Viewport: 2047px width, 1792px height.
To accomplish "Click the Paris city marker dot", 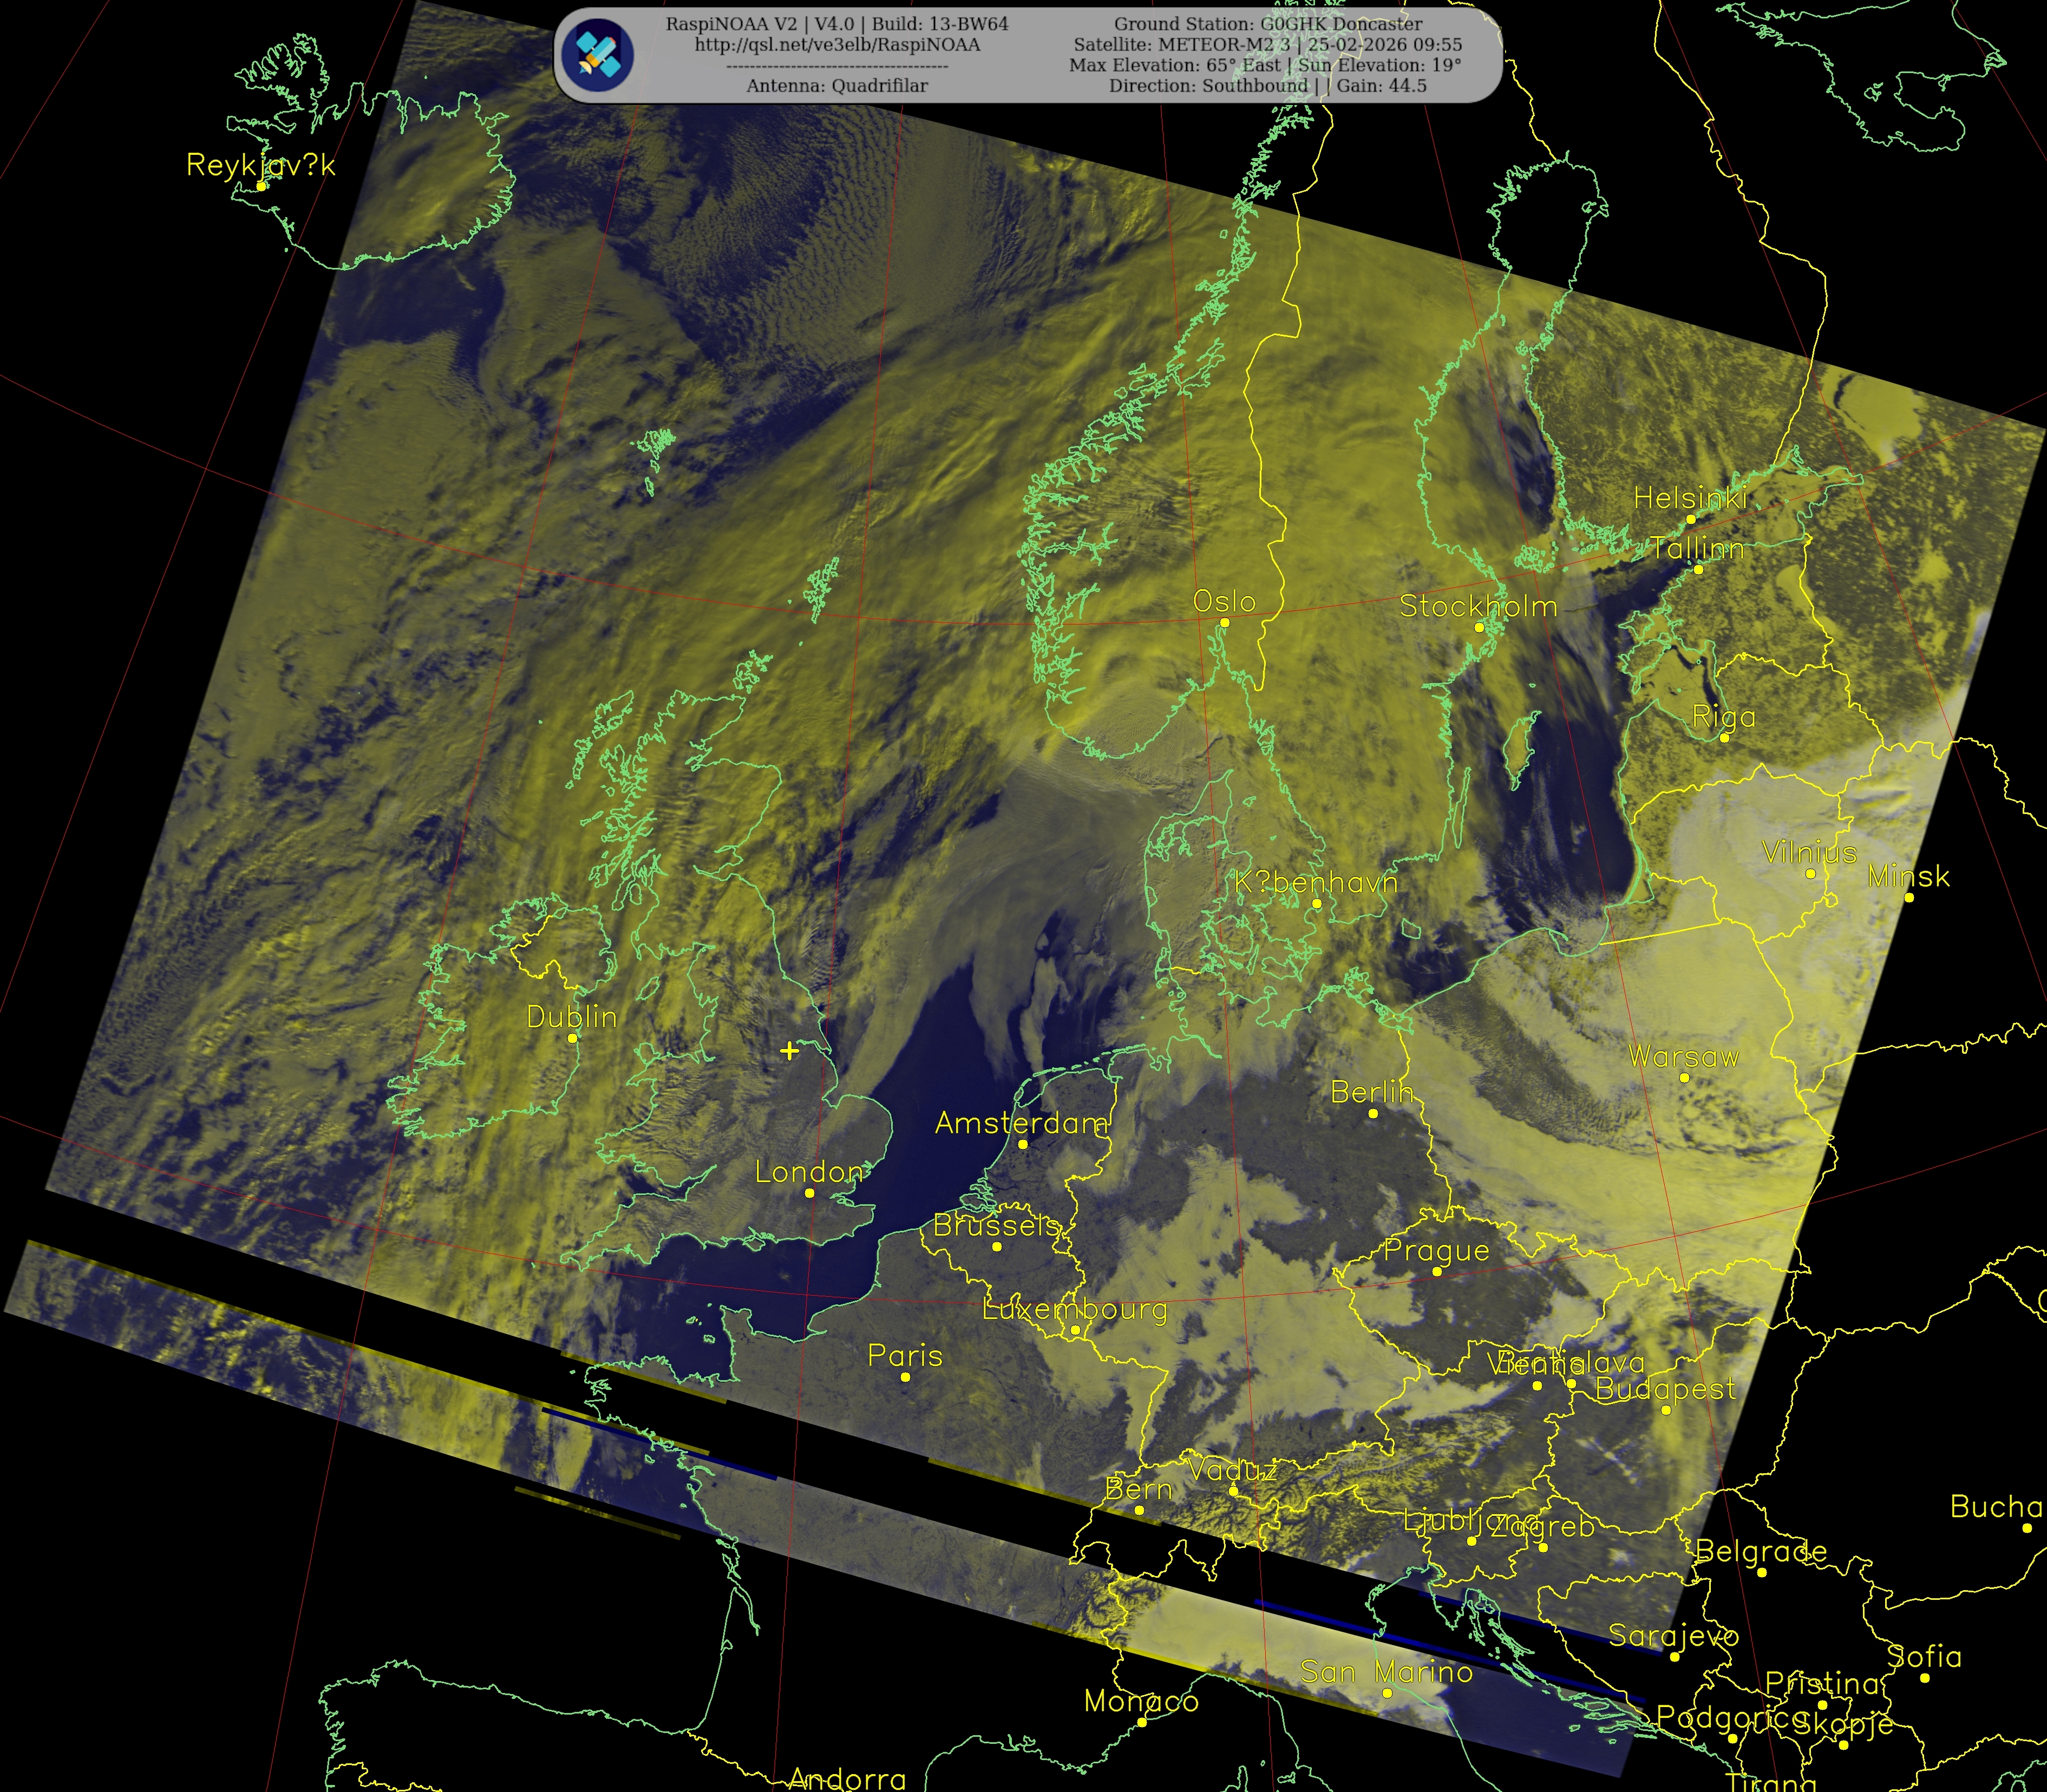I will click(x=905, y=1377).
